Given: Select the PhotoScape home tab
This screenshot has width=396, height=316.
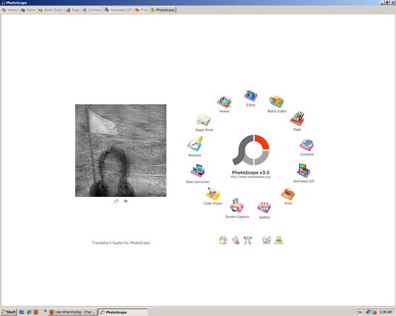Looking at the screenshot, I should [162, 10].
